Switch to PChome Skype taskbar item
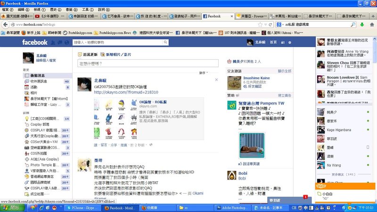Viewport: 377px width, 212px height. click(82, 208)
